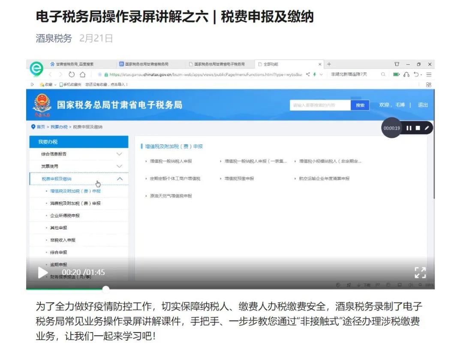Click the share icon in address bar
463x347 pixels.
308,75
